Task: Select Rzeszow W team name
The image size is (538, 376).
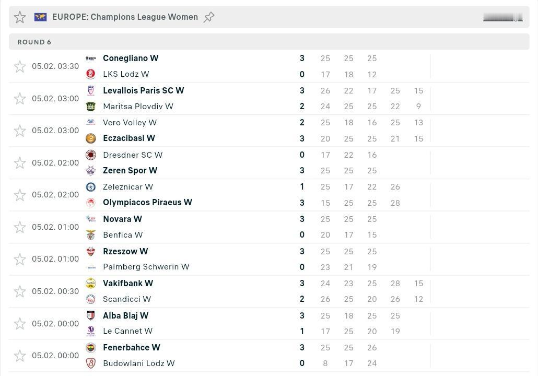Action: coord(125,251)
